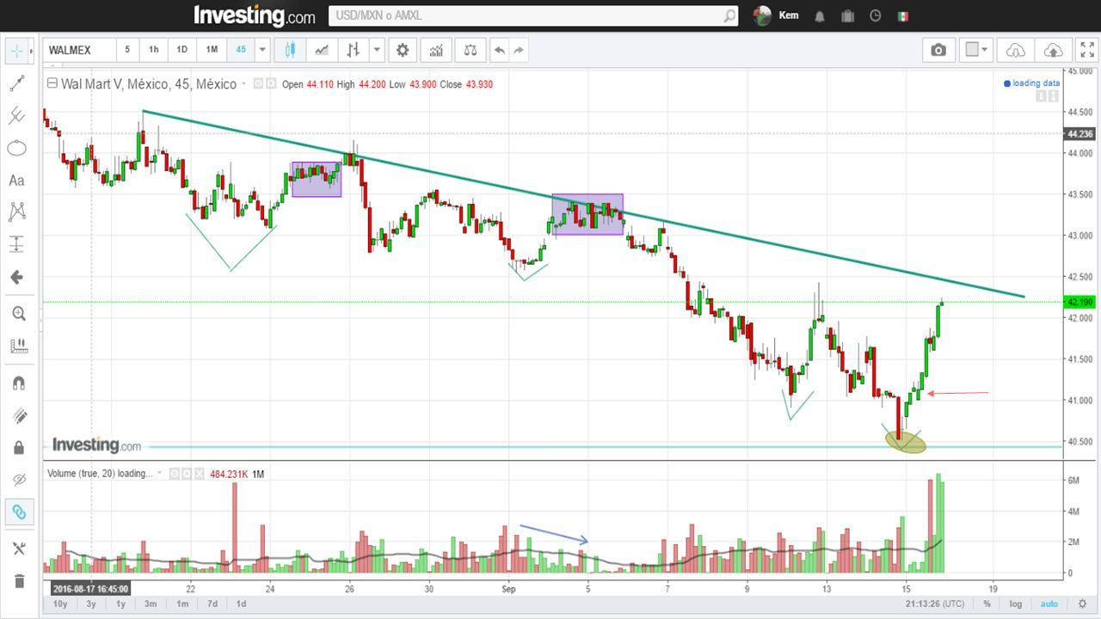
Task: Open the chart layout selector dropdown
Action: point(978,50)
